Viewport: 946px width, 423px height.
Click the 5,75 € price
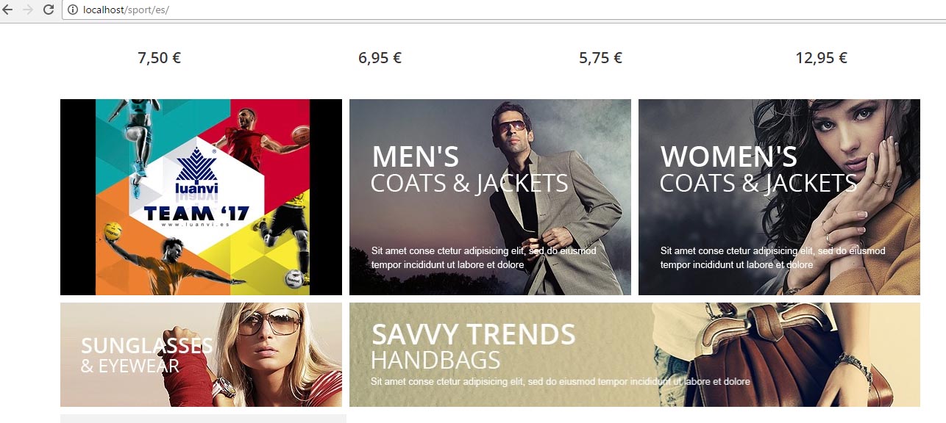coord(600,58)
